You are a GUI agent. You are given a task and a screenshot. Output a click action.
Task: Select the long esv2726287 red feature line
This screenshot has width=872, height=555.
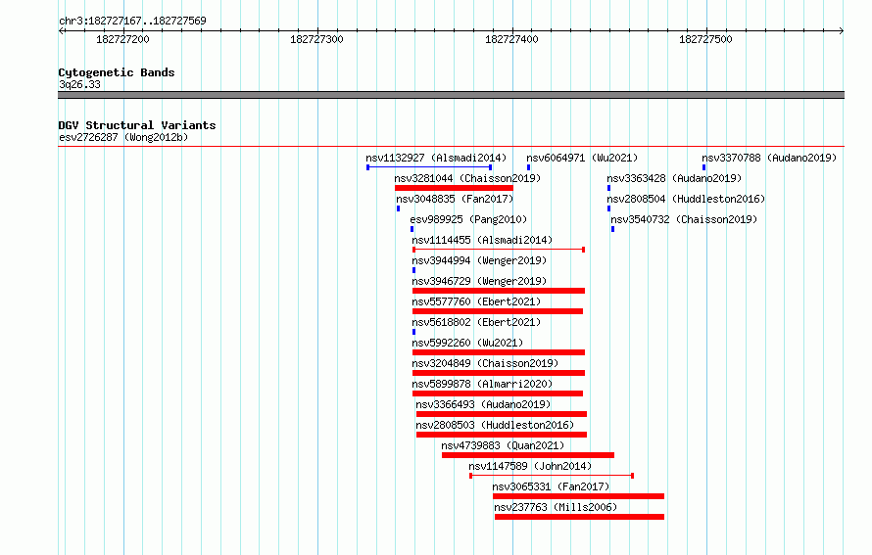pyautogui.click(x=451, y=147)
